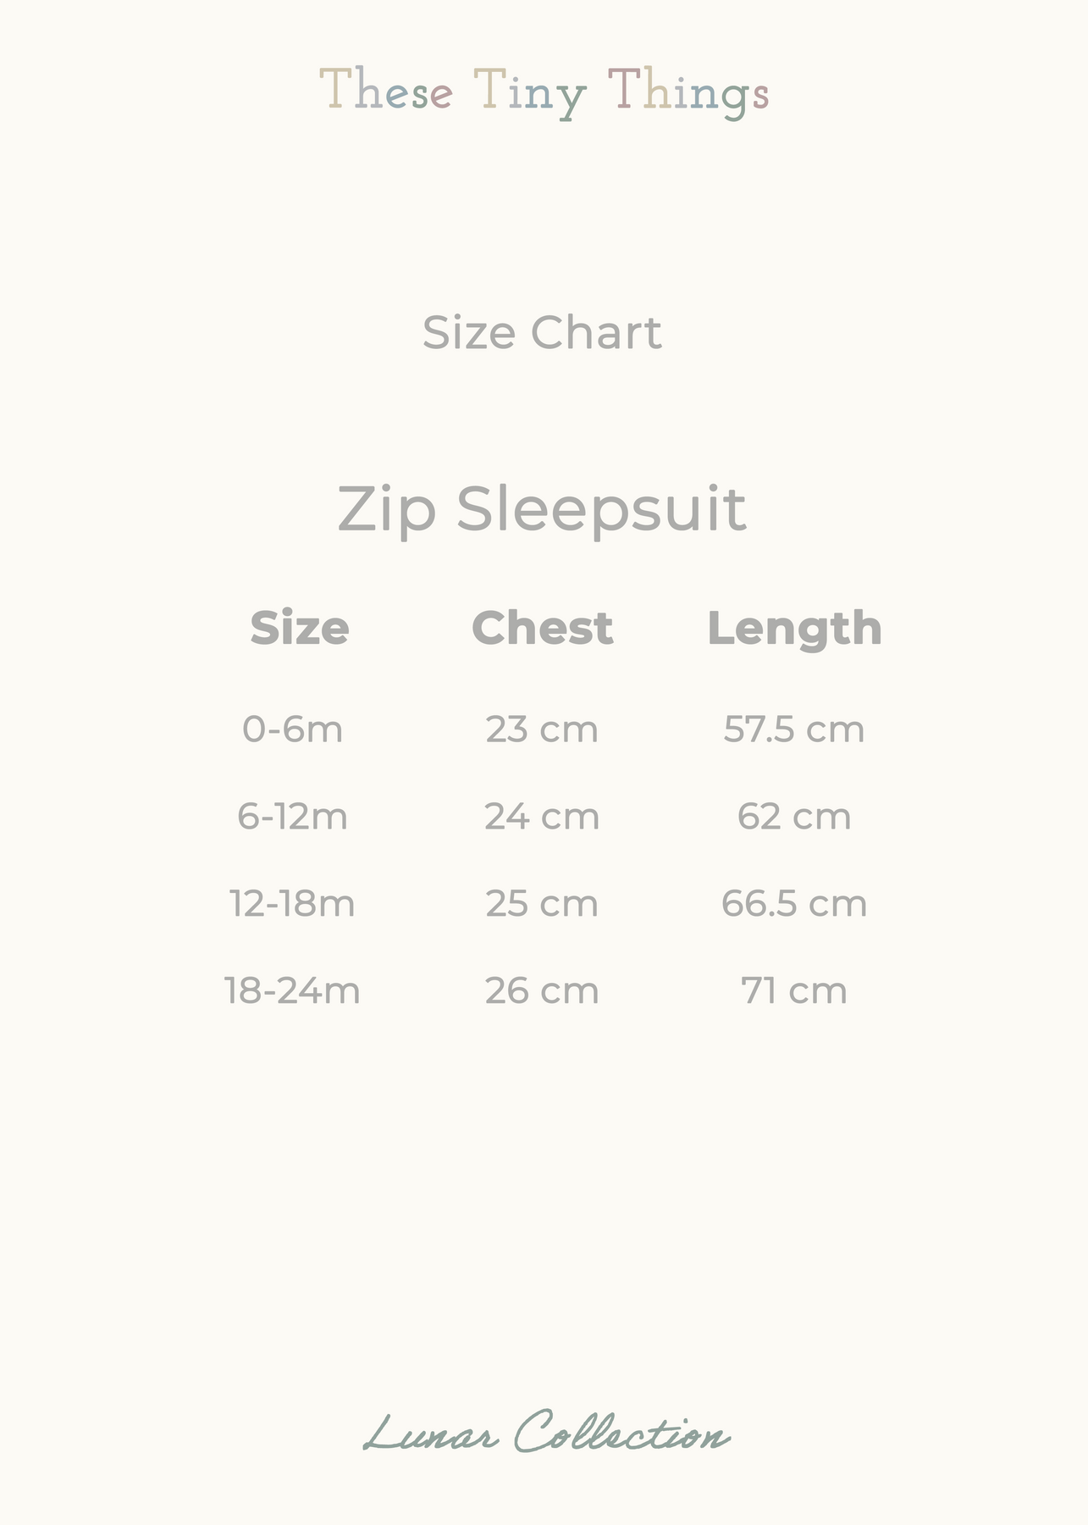
Task: Click the 25 cm chest value
Action: (x=542, y=904)
